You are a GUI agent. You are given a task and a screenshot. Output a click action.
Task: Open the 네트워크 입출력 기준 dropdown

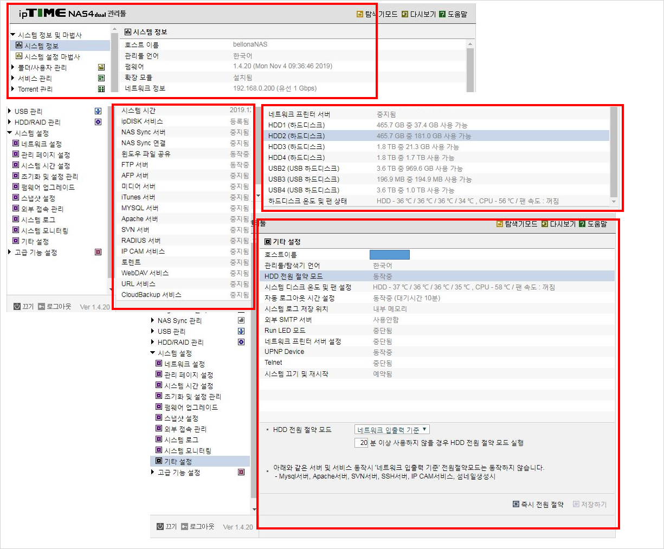392,430
